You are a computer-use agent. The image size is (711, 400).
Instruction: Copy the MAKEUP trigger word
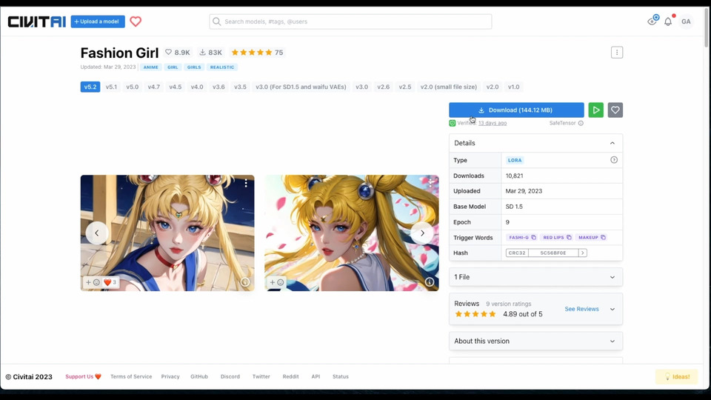pyautogui.click(x=603, y=237)
